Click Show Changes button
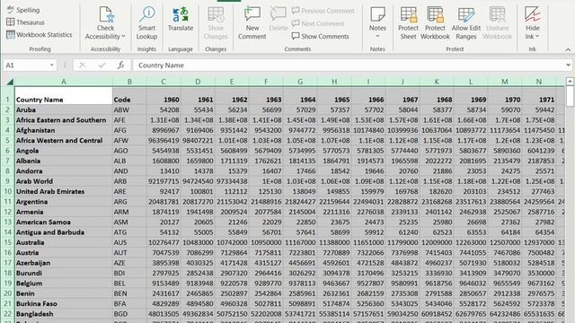The width and height of the screenshot is (575, 323). coord(216,23)
